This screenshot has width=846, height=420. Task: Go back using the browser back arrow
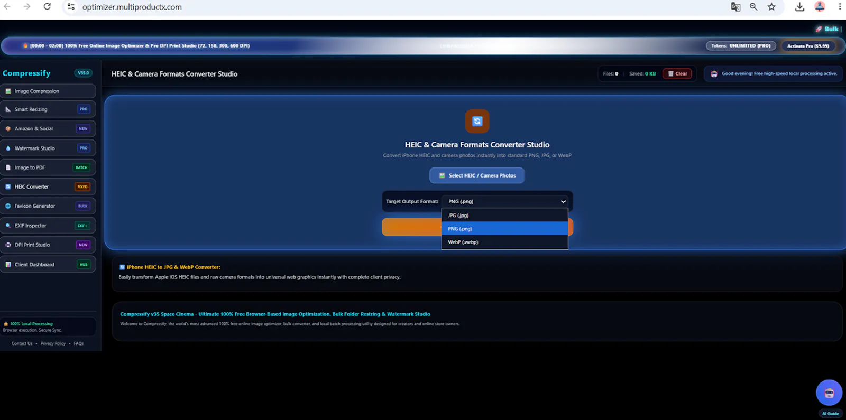click(x=7, y=6)
